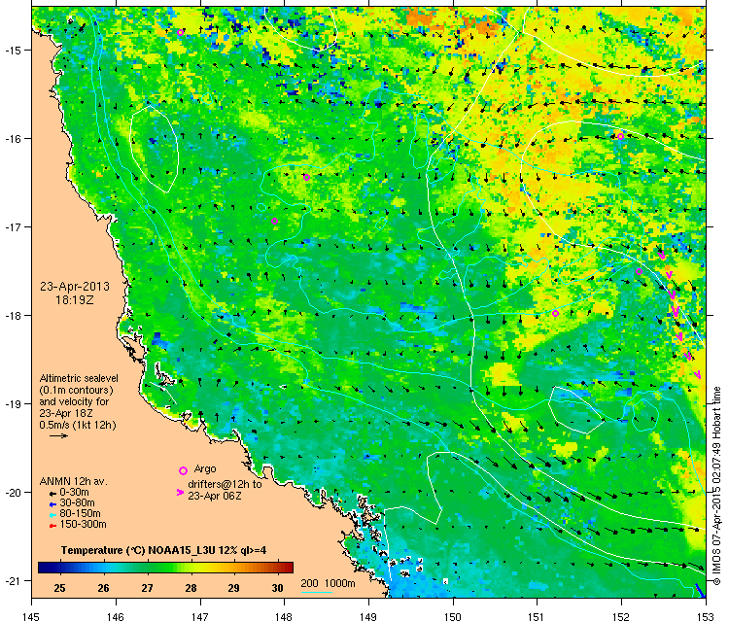Image resolution: width=729 pixels, height=622 pixels.
Task: Click the magenta Argo circle in the legend
Action: [183, 471]
